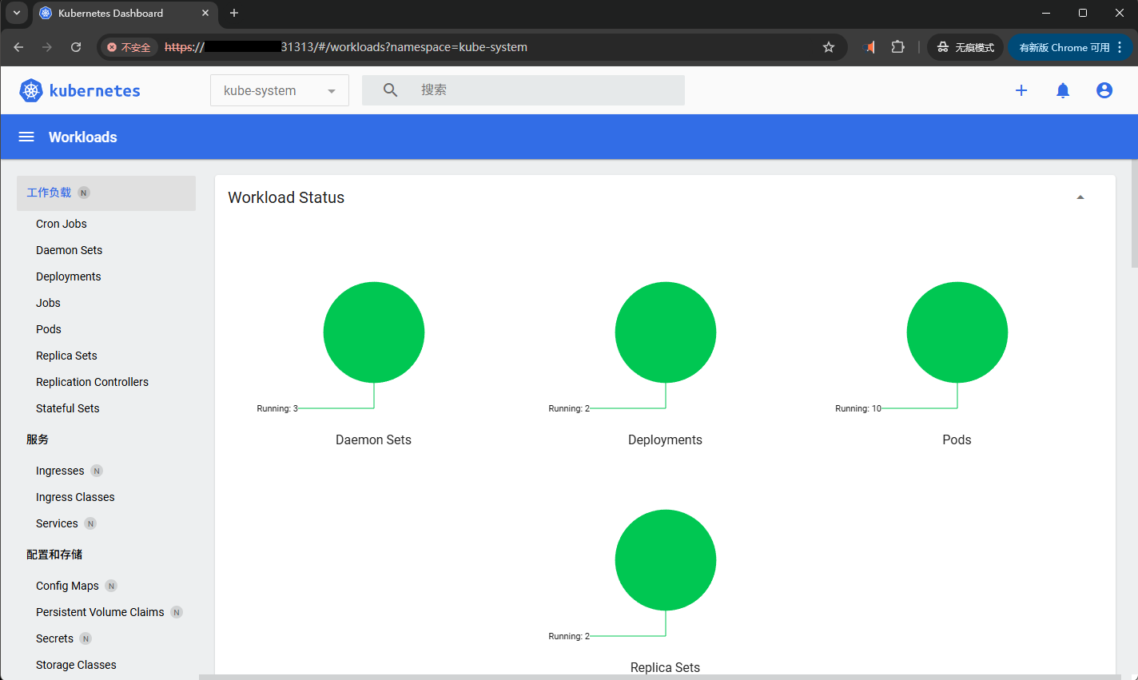Open Replication Controllers in sidebar

coord(92,382)
